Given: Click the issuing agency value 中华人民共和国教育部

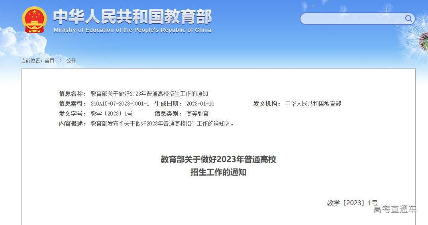Looking at the screenshot, I should pyautogui.click(x=313, y=104).
